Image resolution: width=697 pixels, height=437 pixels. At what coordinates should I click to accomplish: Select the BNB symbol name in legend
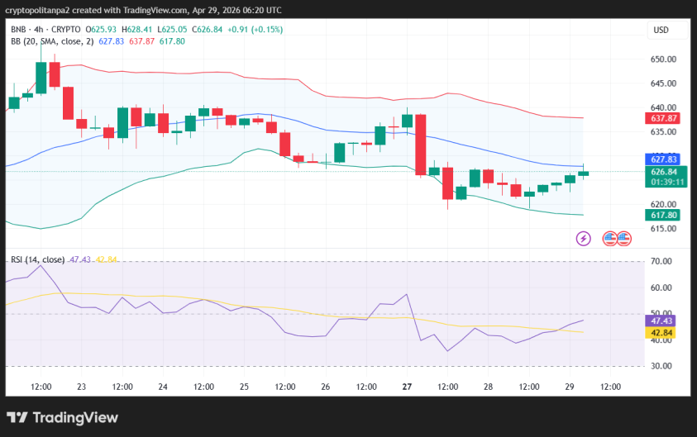point(18,30)
